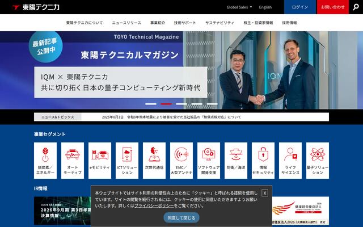The height and width of the screenshot is (227, 363).
Task: Expand the Global Sales dropdown
Action: [x=239, y=7]
